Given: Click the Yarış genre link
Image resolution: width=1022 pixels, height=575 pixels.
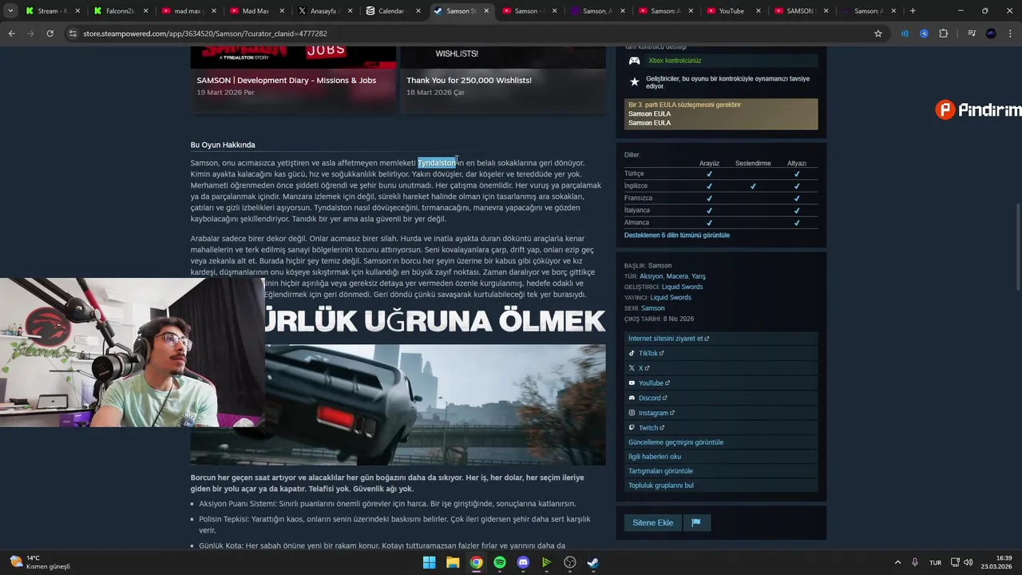Looking at the screenshot, I should coord(699,276).
